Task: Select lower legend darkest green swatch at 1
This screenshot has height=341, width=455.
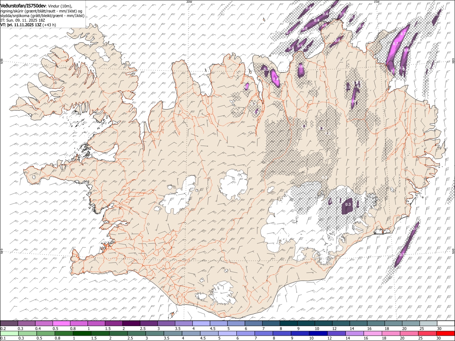Action: click(x=82, y=333)
